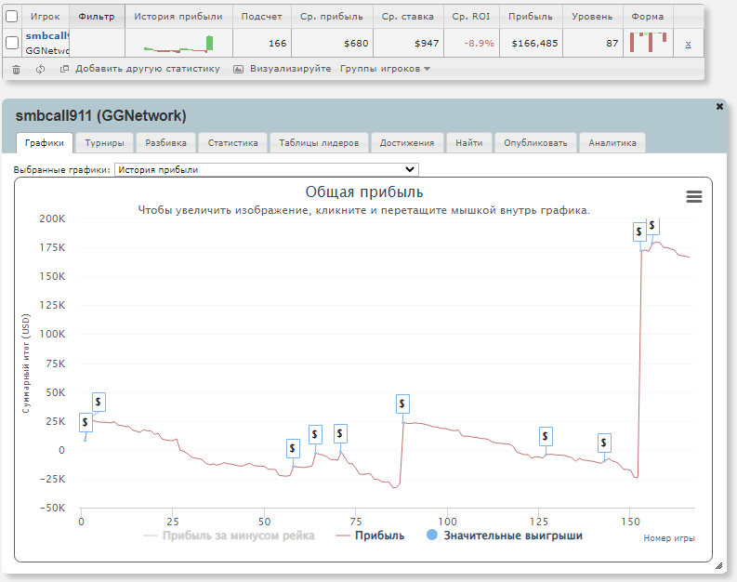Image resolution: width=737 pixels, height=582 pixels.
Task: Open the Выбранные графики dropdown
Action: click(267, 170)
